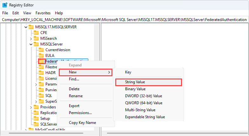Expand the Providers key chevron
Image resolution: width=249 pixels, height=136 pixels.
tap(31, 107)
